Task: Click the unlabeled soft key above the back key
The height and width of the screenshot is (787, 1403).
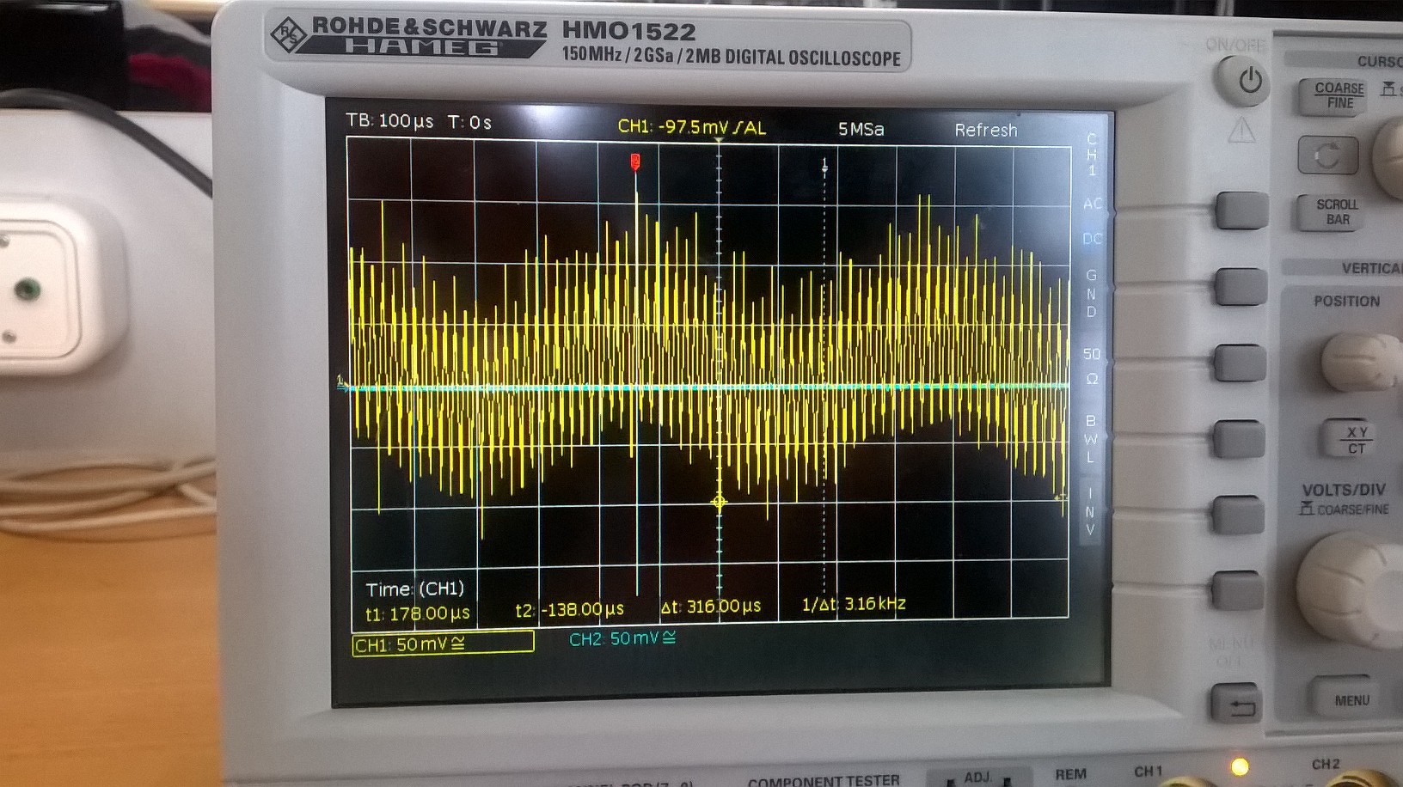Action: [1237, 590]
